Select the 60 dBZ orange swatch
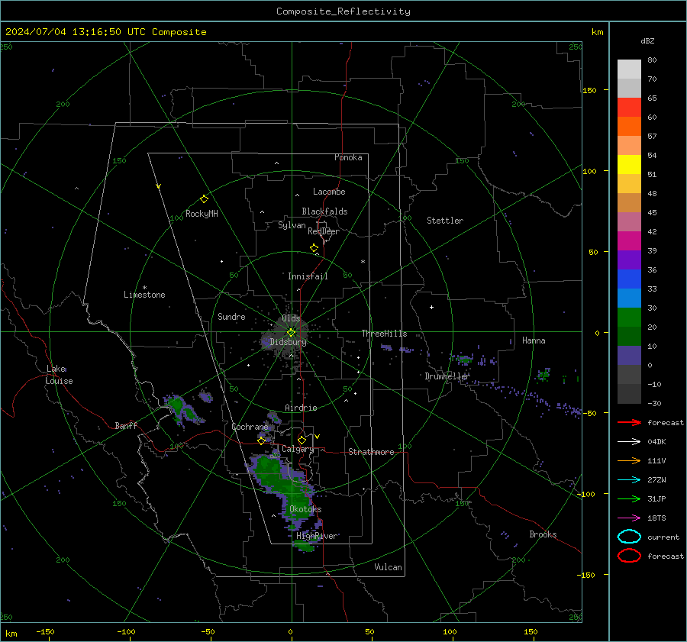This screenshot has width=687, height=642. tap(629, 126)
